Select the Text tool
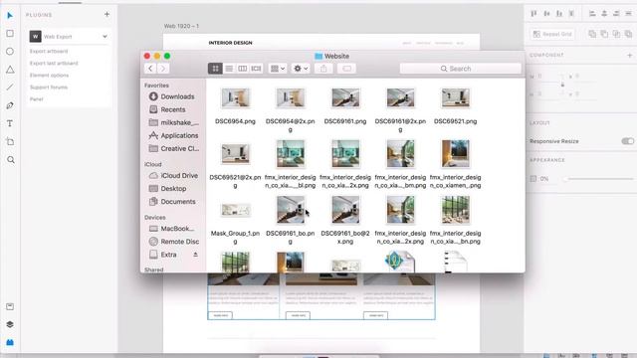The image size is (637, 358). (10, 123)
